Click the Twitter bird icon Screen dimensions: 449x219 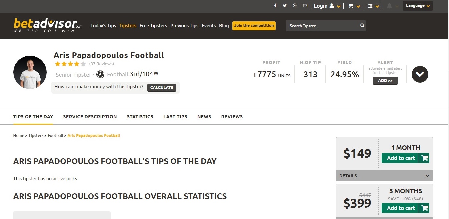(285, 6)
